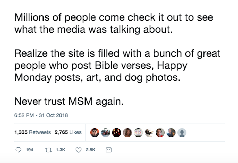Click the avatar of woman with long brown hair
Image resolution: width=238 pixels, height=163 pixels.
pyautogui.click(x=127, y=132)
